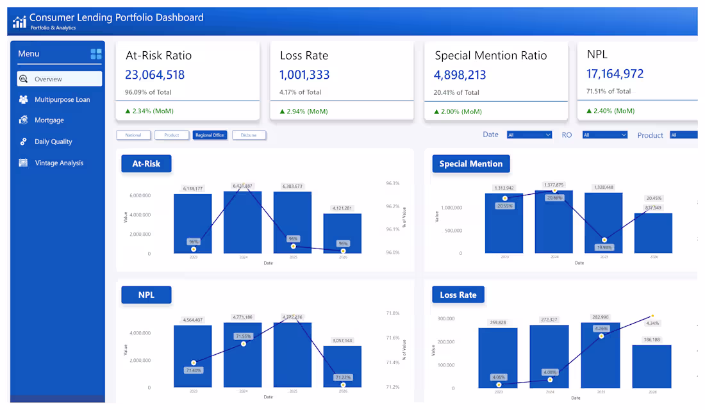This screenshot has height=410, width=705.
Task: Click the Loss Rate chart header button
Action: click(458, 295)
